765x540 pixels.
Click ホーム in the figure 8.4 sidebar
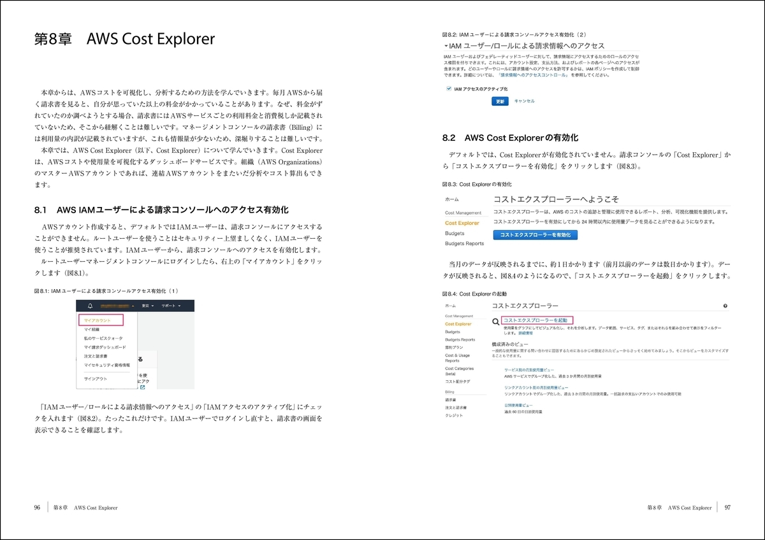451,306
